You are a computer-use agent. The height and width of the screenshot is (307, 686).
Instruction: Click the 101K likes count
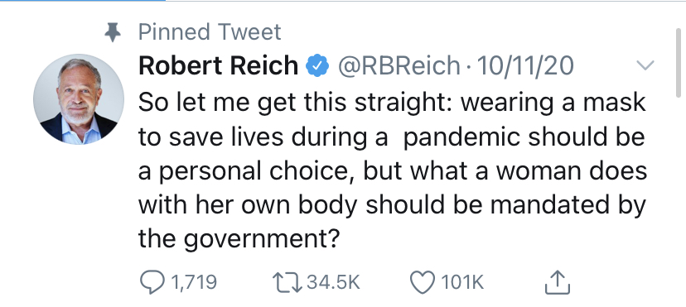pyautogui.click(x=462, y=282)
